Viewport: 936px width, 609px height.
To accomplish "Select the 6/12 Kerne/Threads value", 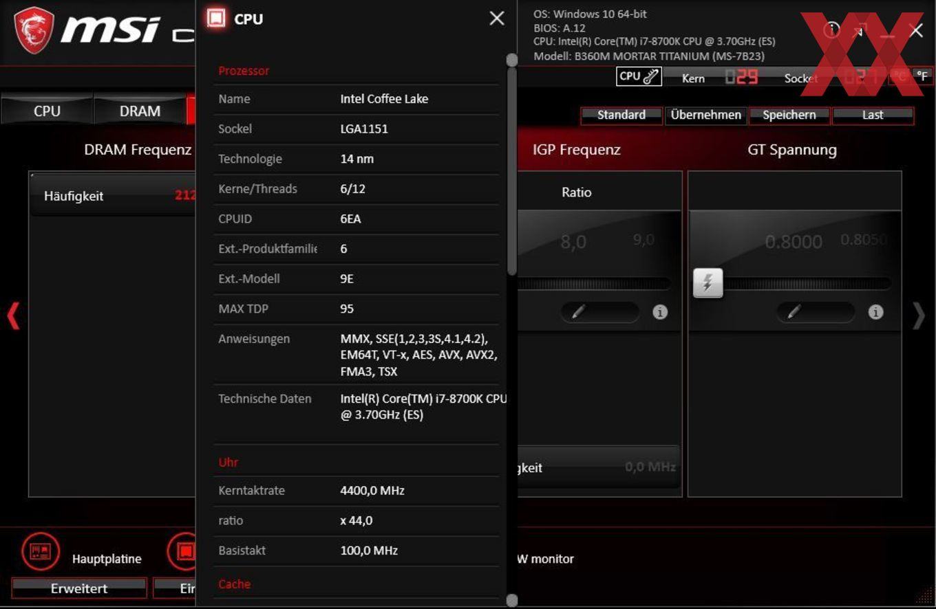I will click(352, 188).
